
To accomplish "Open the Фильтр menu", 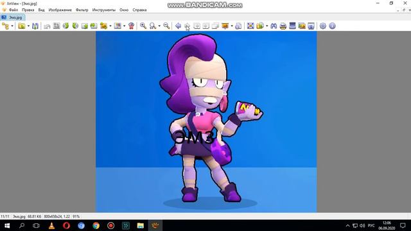I will click(x=82, y=10).
